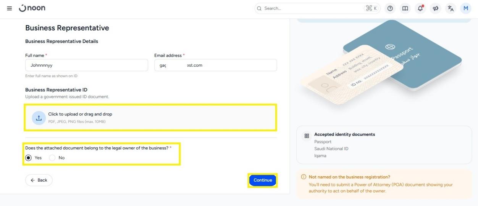Image resolution: width=478 pixels, height=206 pixels.
Task: Open the announcements megaphone icon
Action: 435,8
